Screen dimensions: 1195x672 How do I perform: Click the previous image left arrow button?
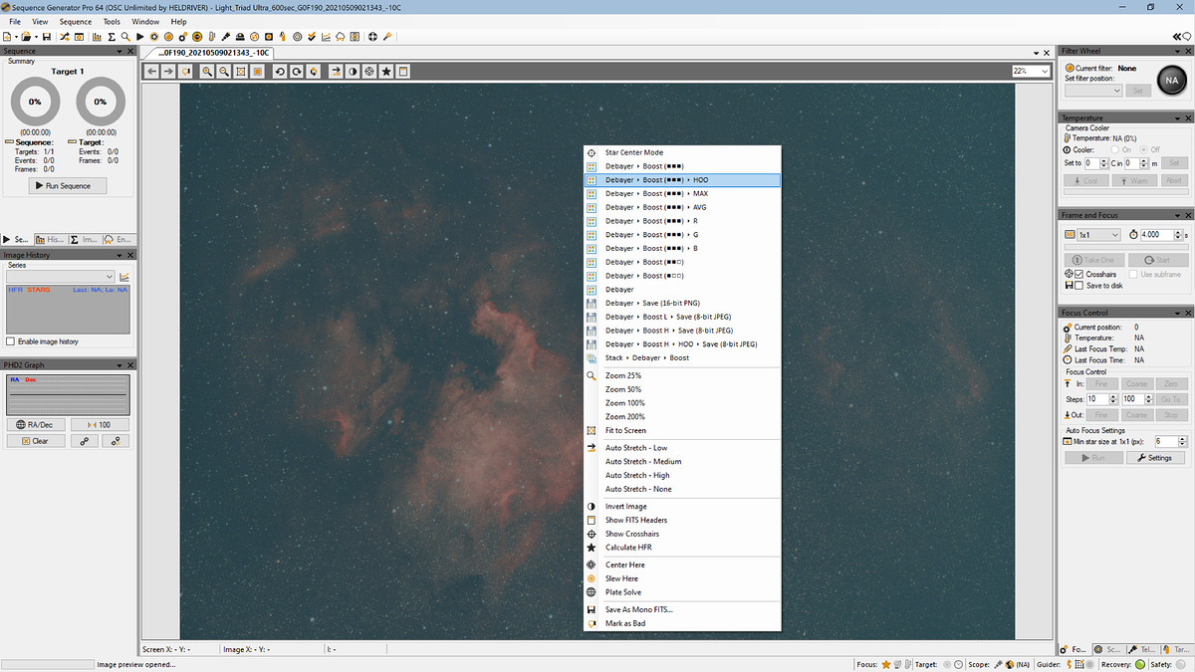coord(152,72)
